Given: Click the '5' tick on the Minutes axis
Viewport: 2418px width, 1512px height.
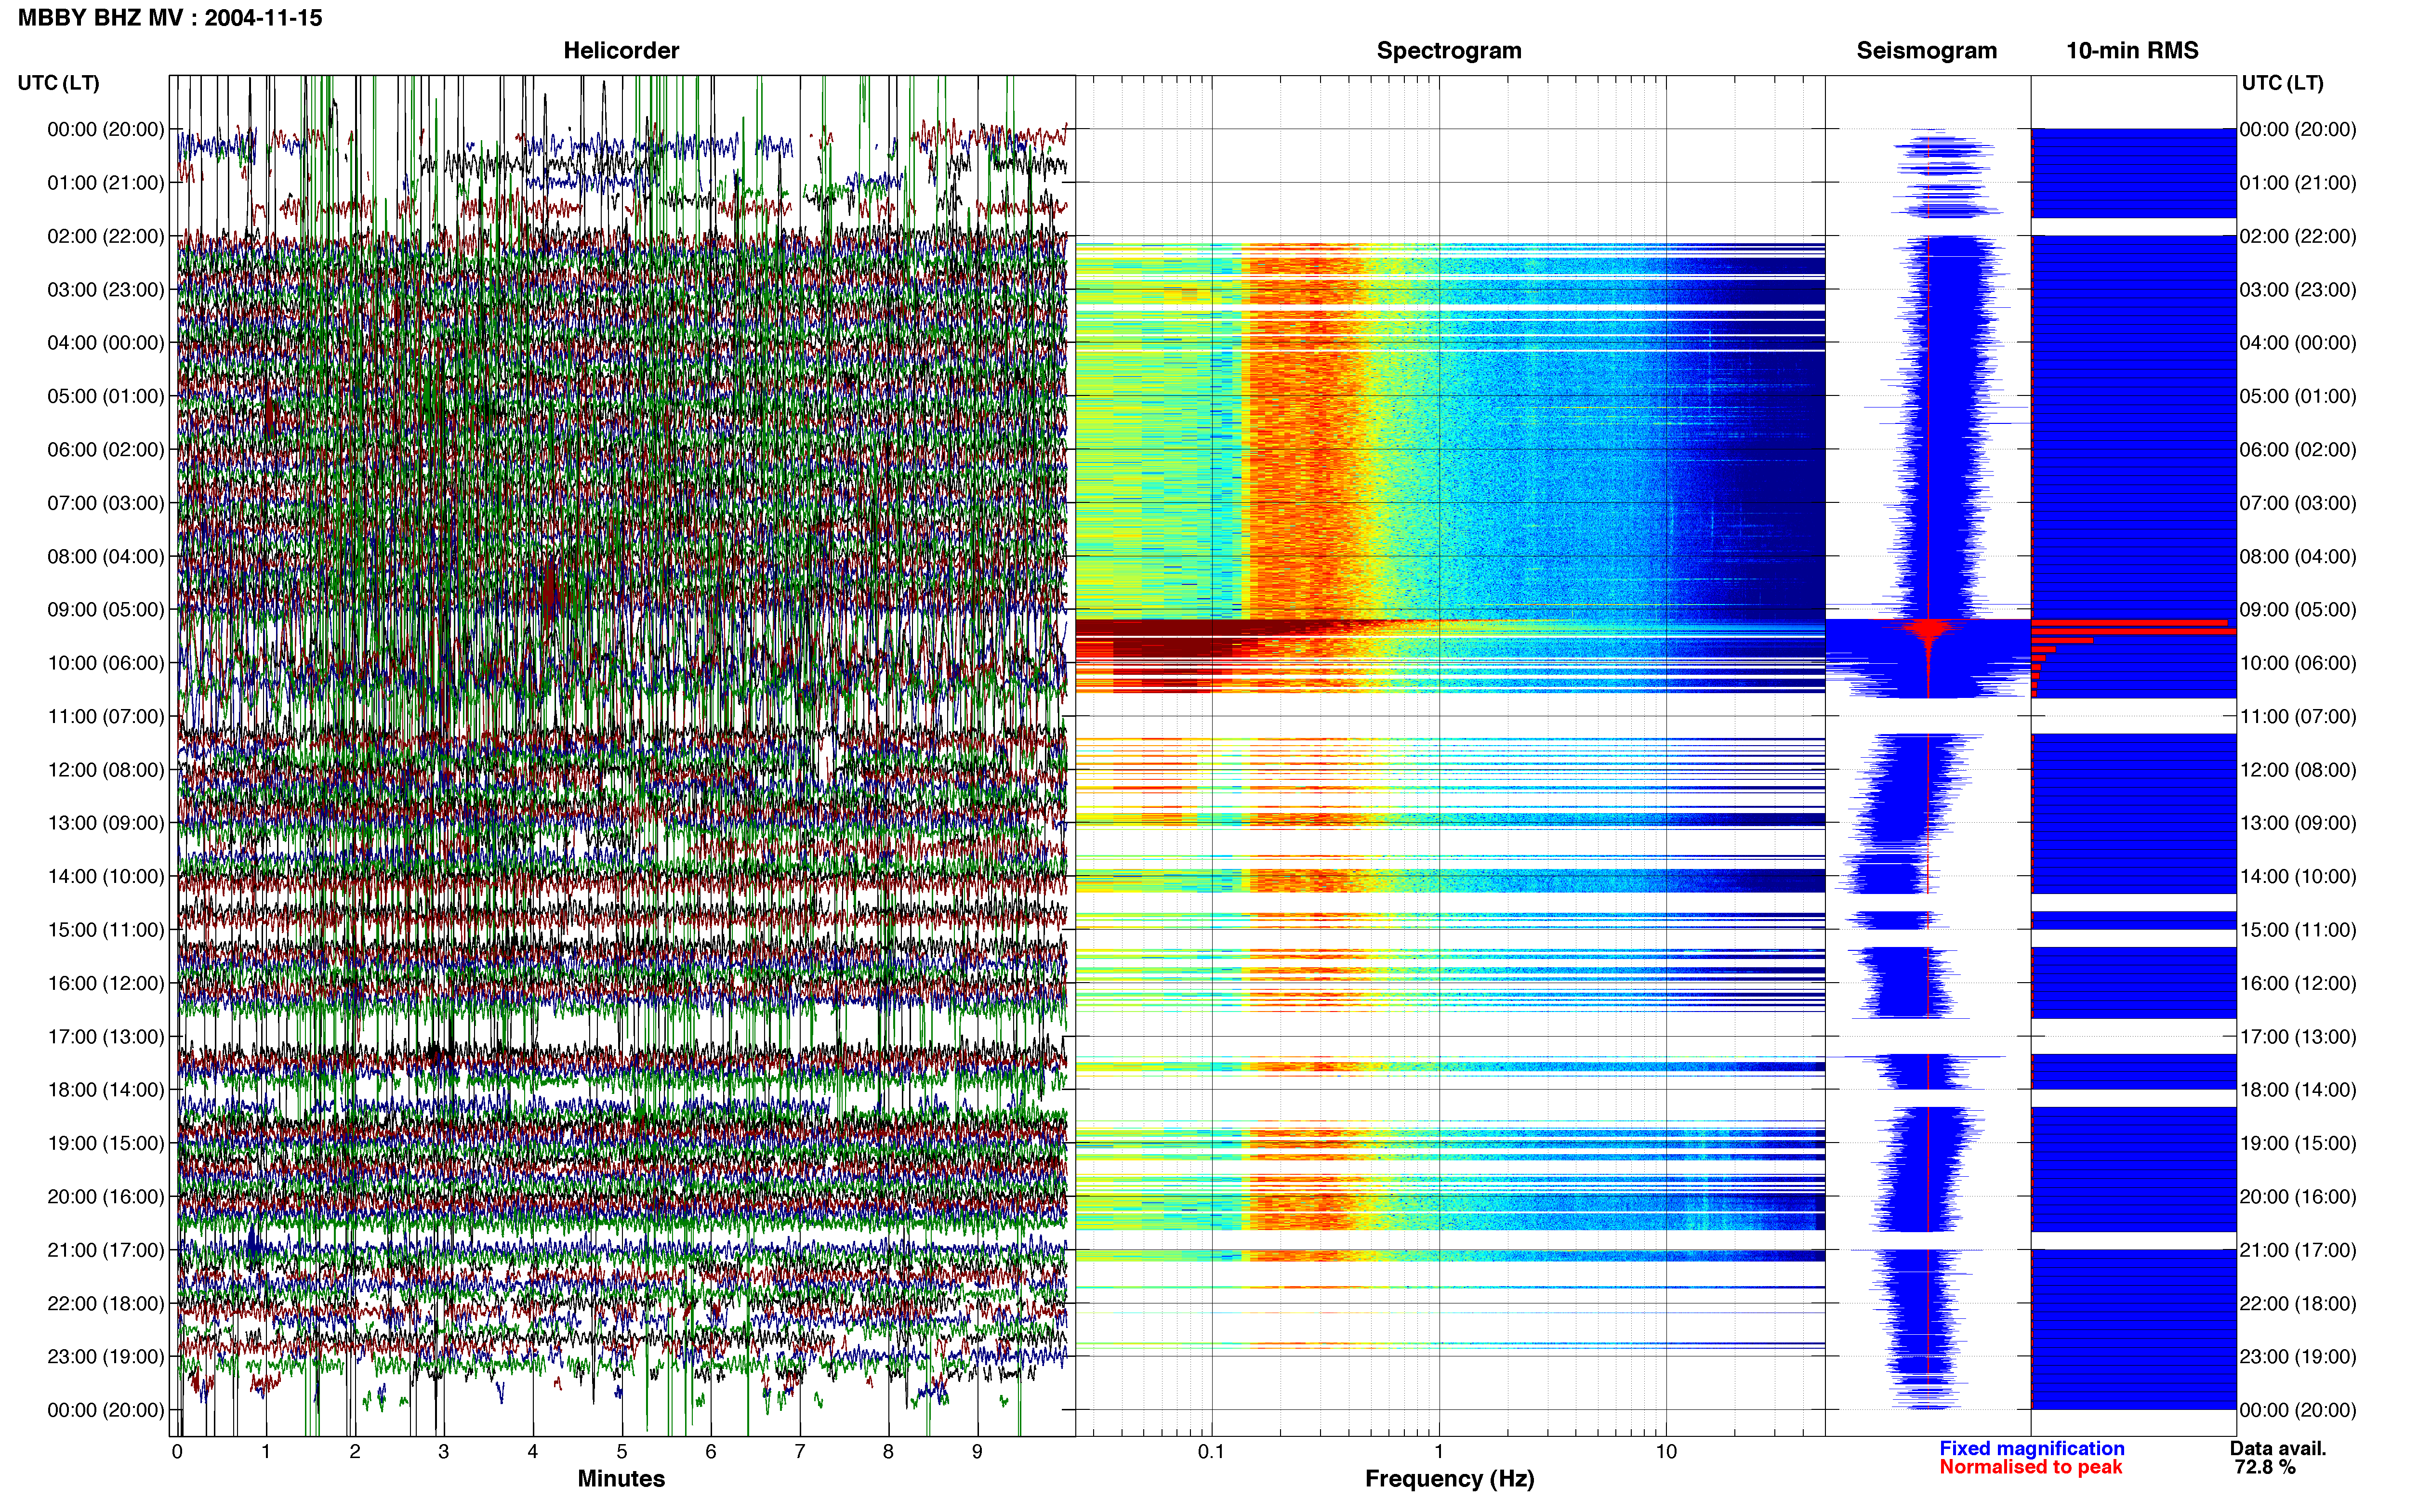Looking at the screenshot, I should coord(622,1452).
